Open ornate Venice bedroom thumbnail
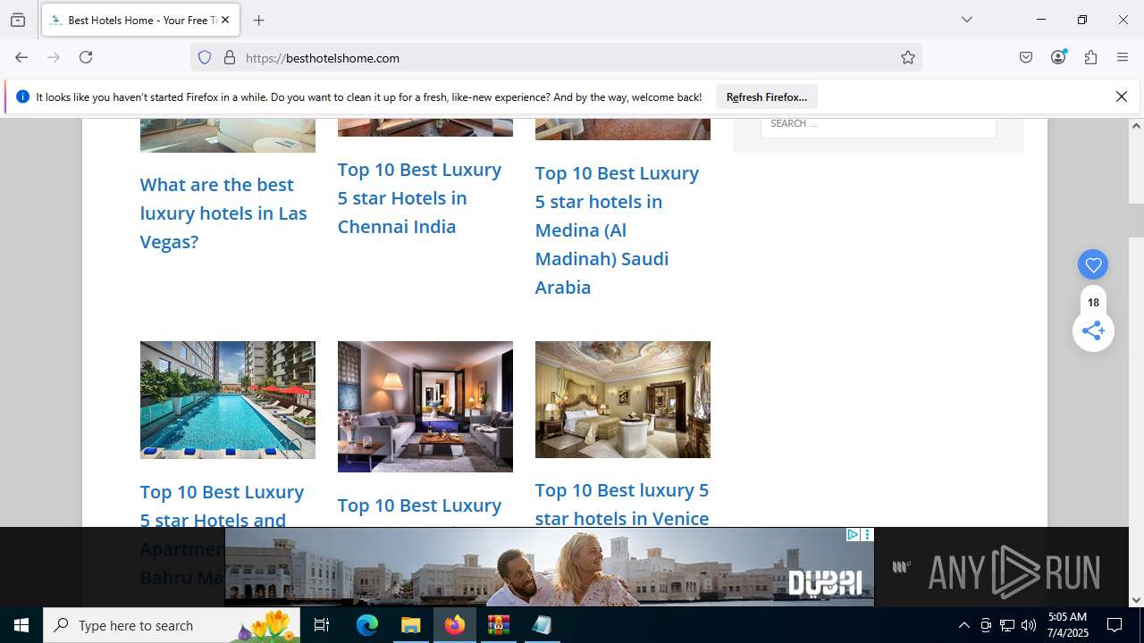This screenshot has width=1144, height=643. tap(623, 399)
